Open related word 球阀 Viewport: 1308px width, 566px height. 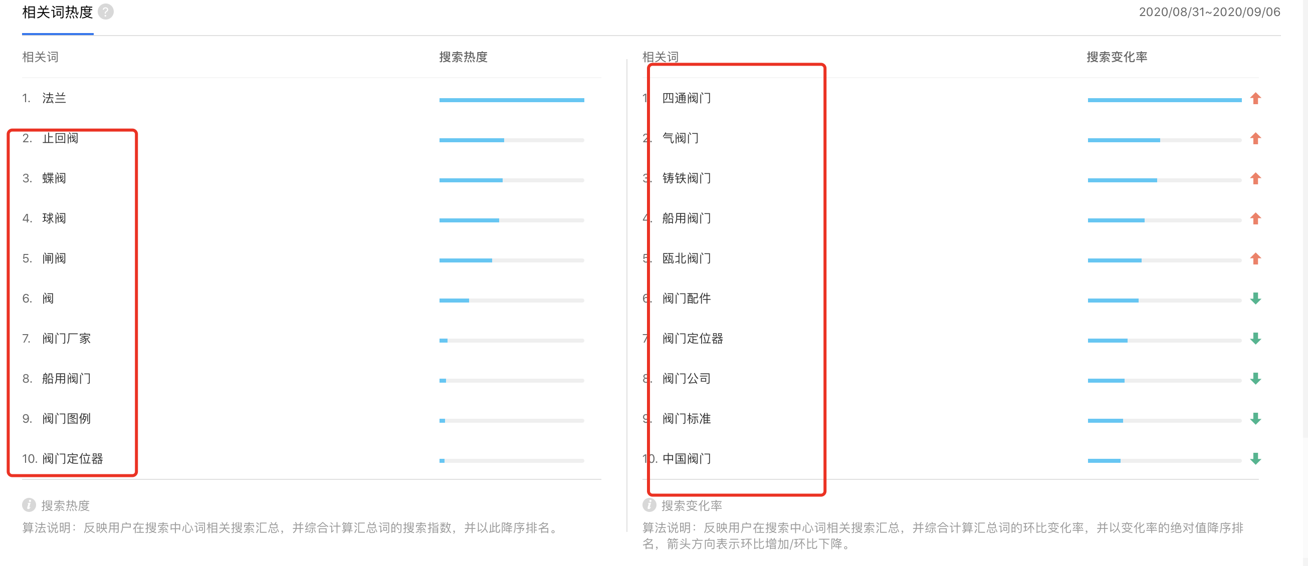(54, 218)
